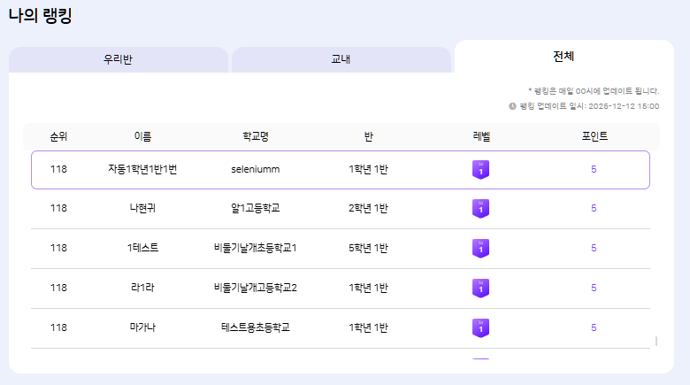Click level badge for 라1라

click(x=480, y=289)
